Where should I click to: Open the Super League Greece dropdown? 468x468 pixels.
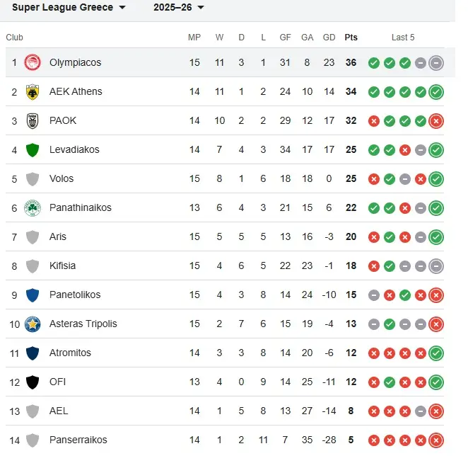pos(69,8)
